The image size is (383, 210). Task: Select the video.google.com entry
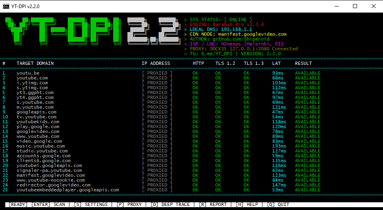point(39,141)
